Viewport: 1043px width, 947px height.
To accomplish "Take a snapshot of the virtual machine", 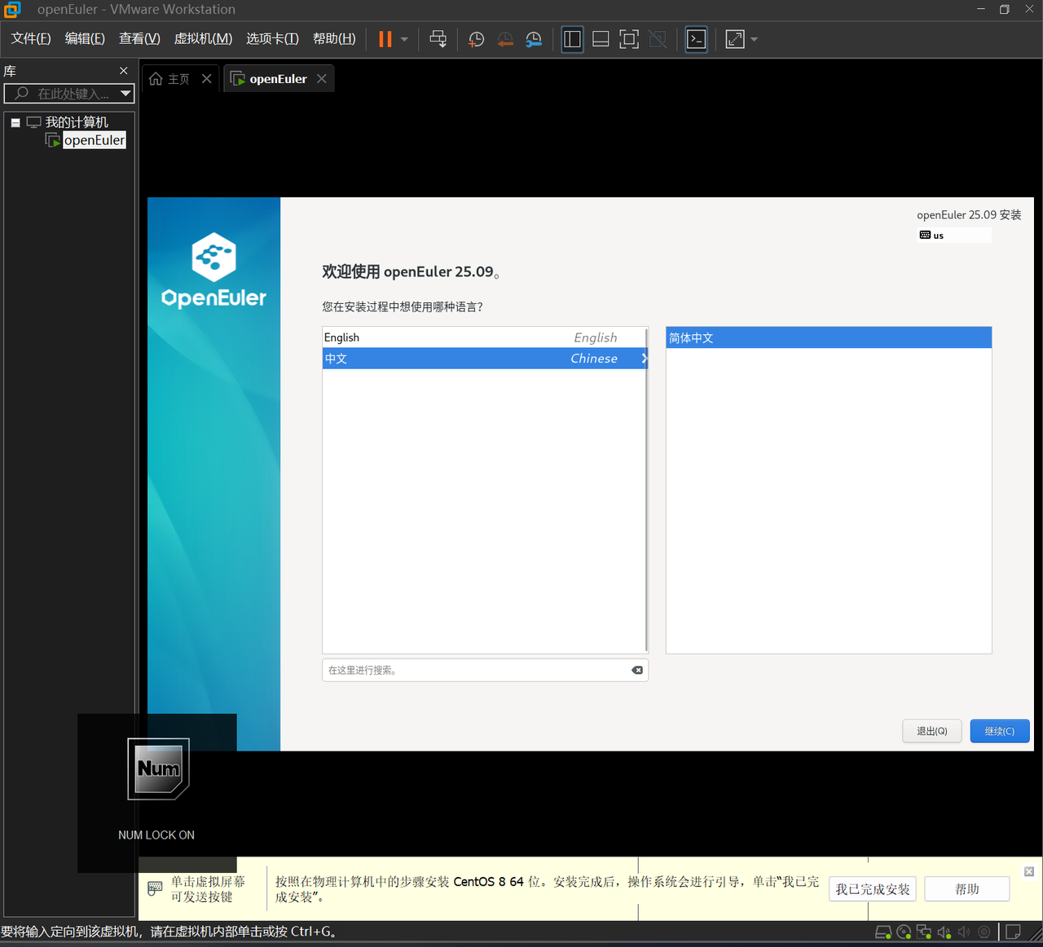I will click(x=476, y=39).
